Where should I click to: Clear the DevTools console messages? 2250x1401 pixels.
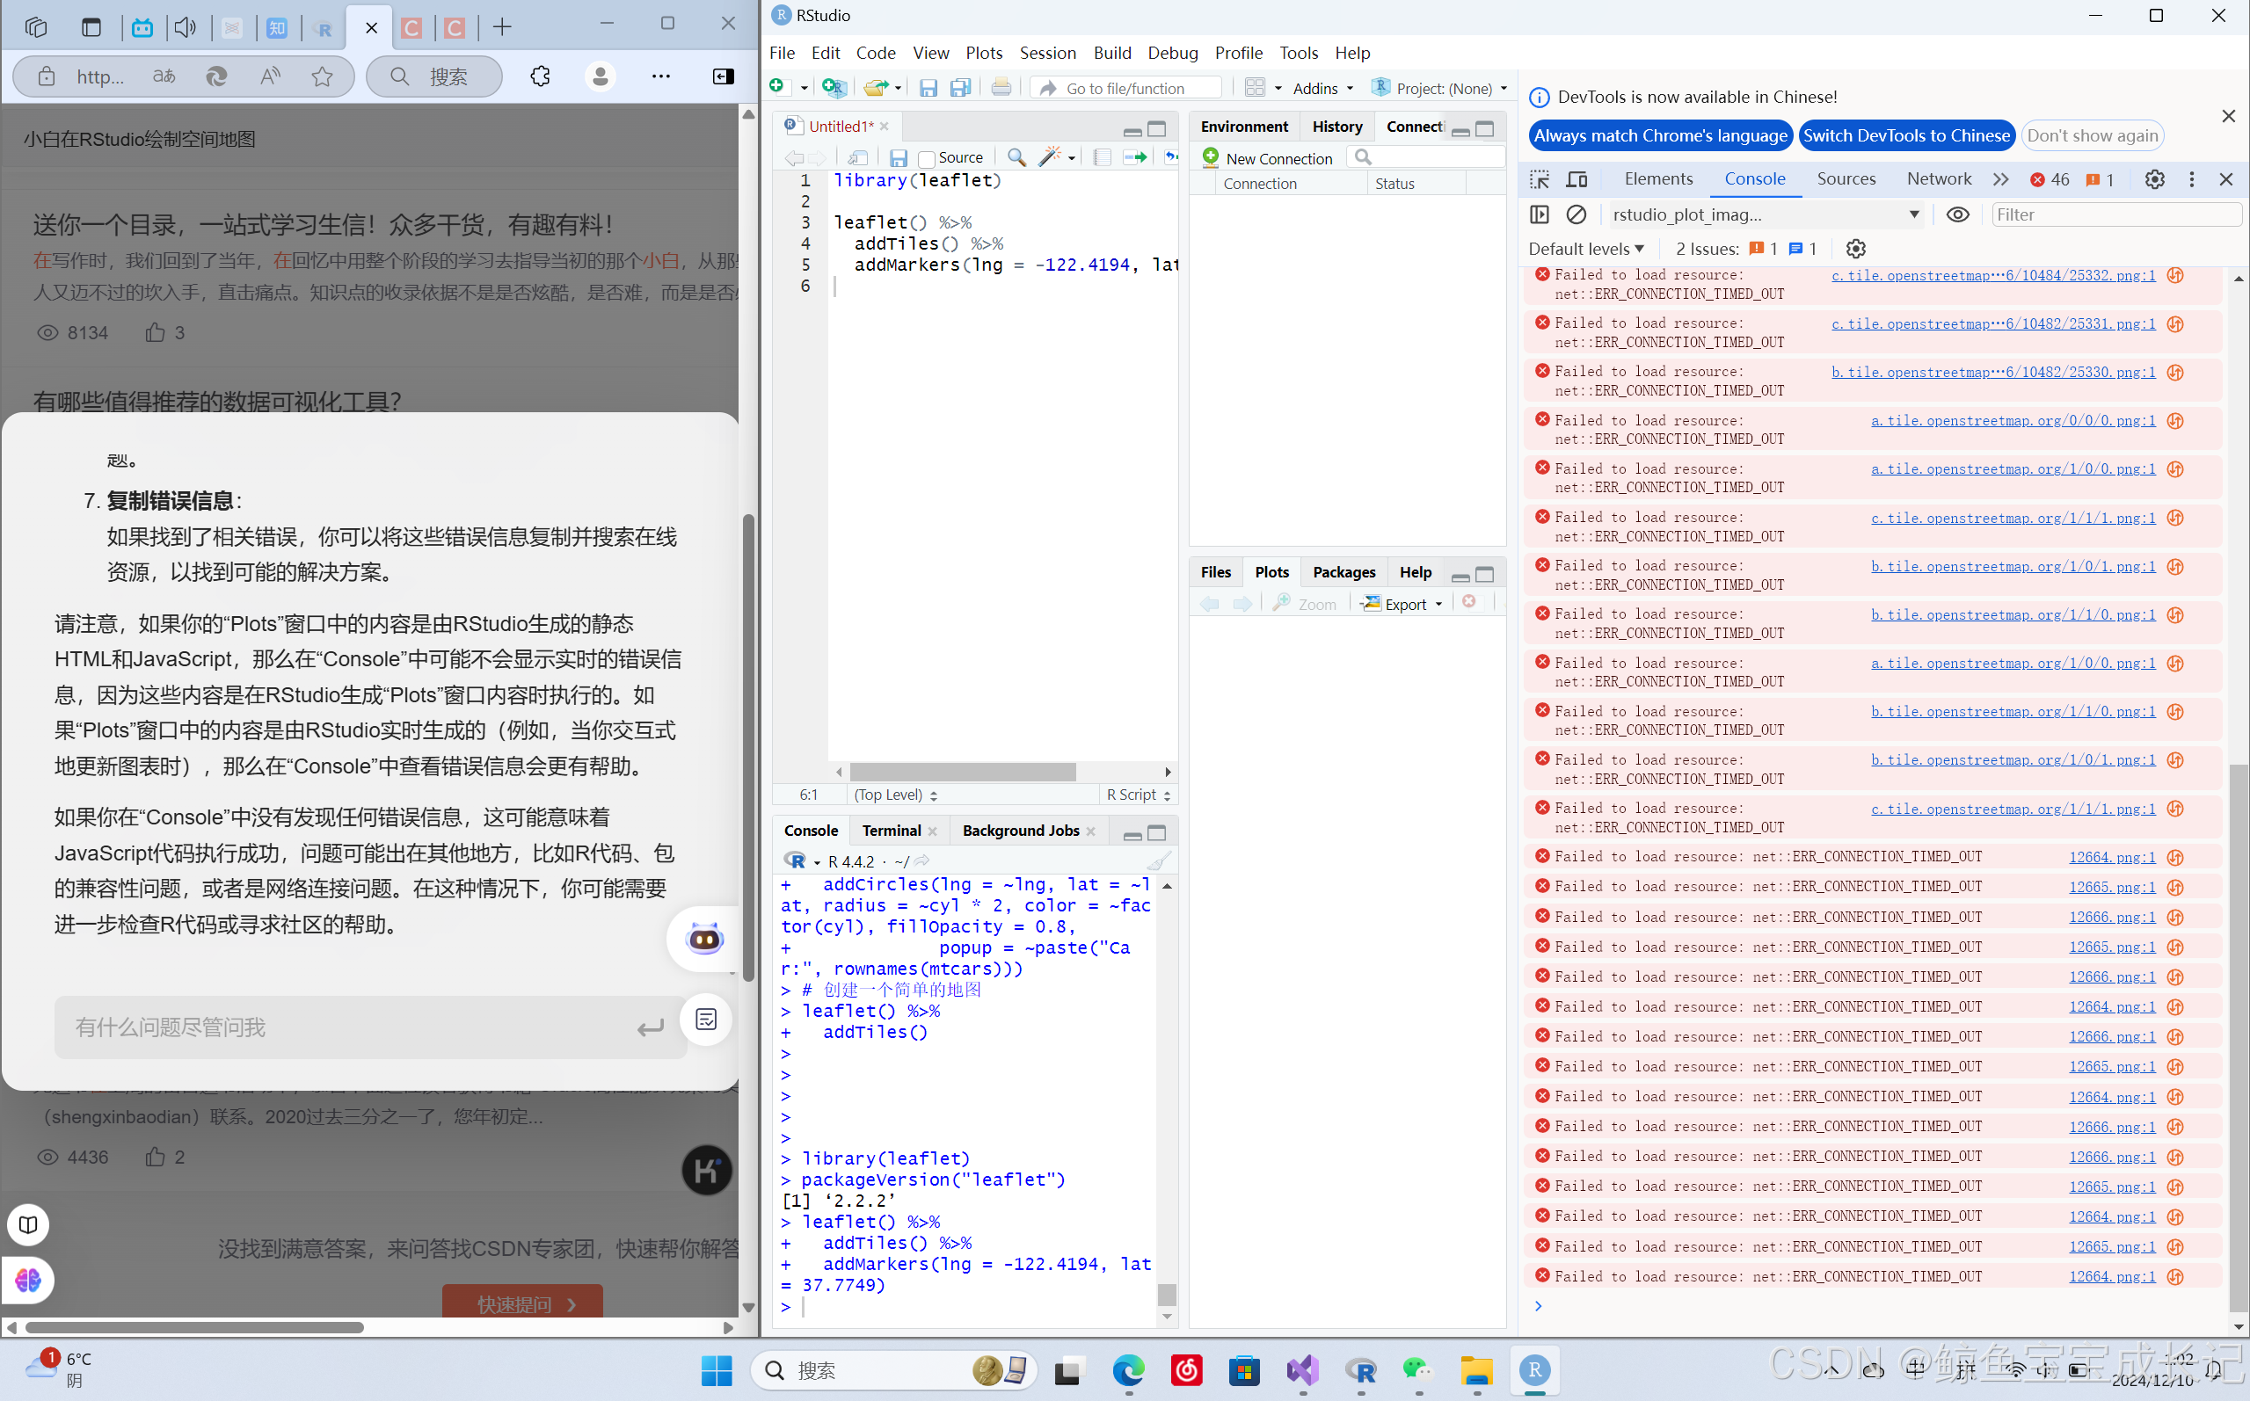tap(1576, 215)
